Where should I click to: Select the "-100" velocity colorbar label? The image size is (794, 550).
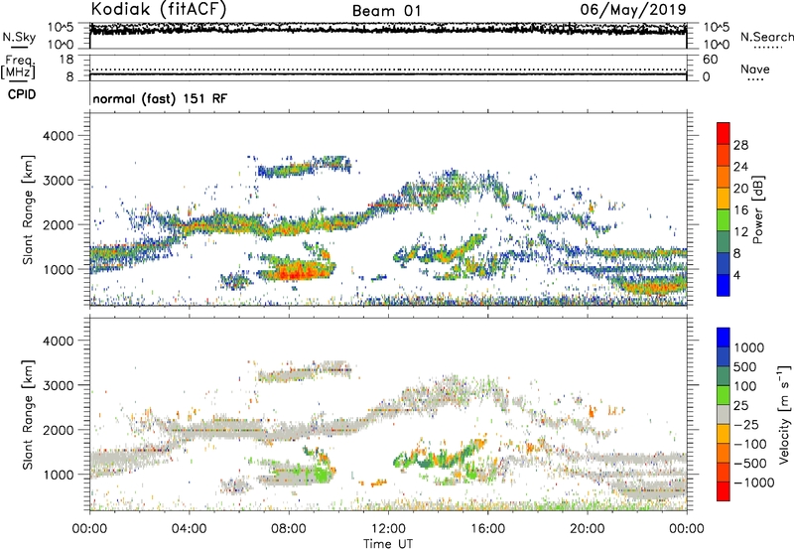749,444
